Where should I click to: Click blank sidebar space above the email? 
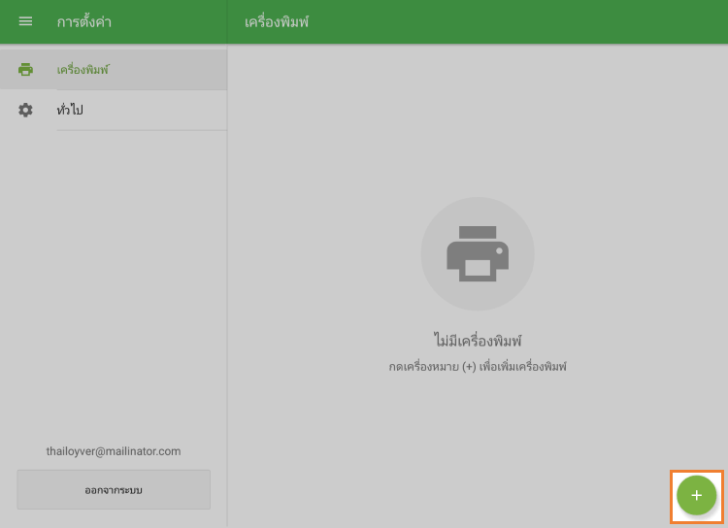(114, 291)
